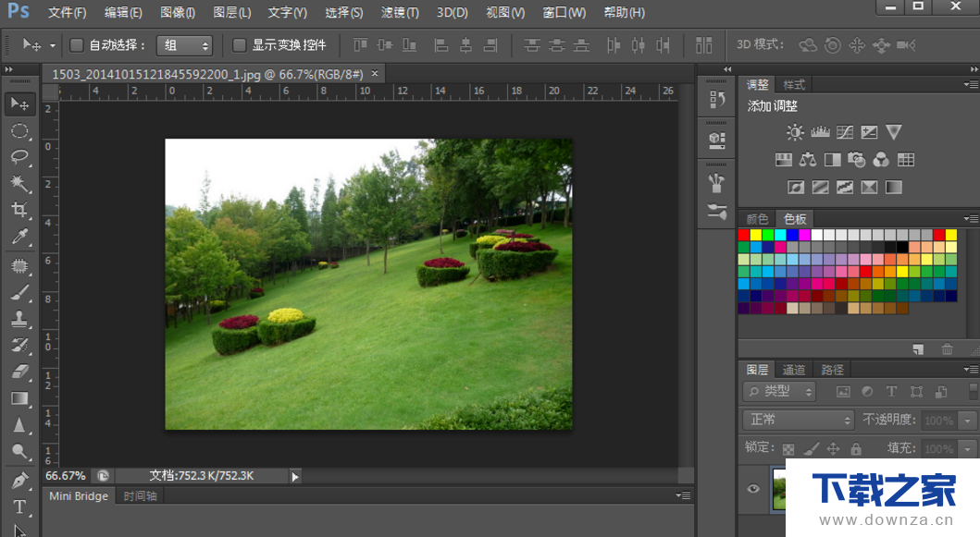Select the Magic Wand tool
This screenshot has height=537, width=980.
[19, 182]
